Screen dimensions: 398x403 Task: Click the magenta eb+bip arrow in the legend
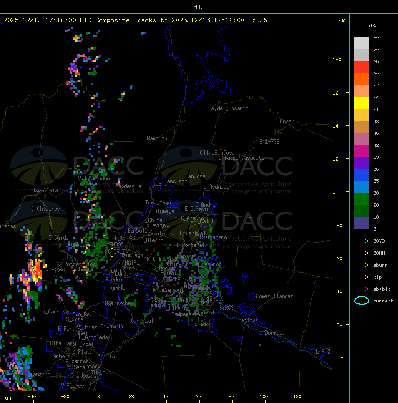point(362,289)
